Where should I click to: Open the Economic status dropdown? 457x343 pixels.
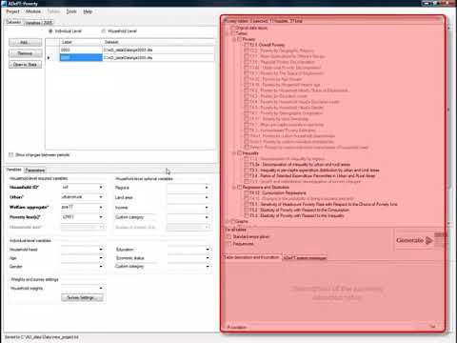click(208, 258)
